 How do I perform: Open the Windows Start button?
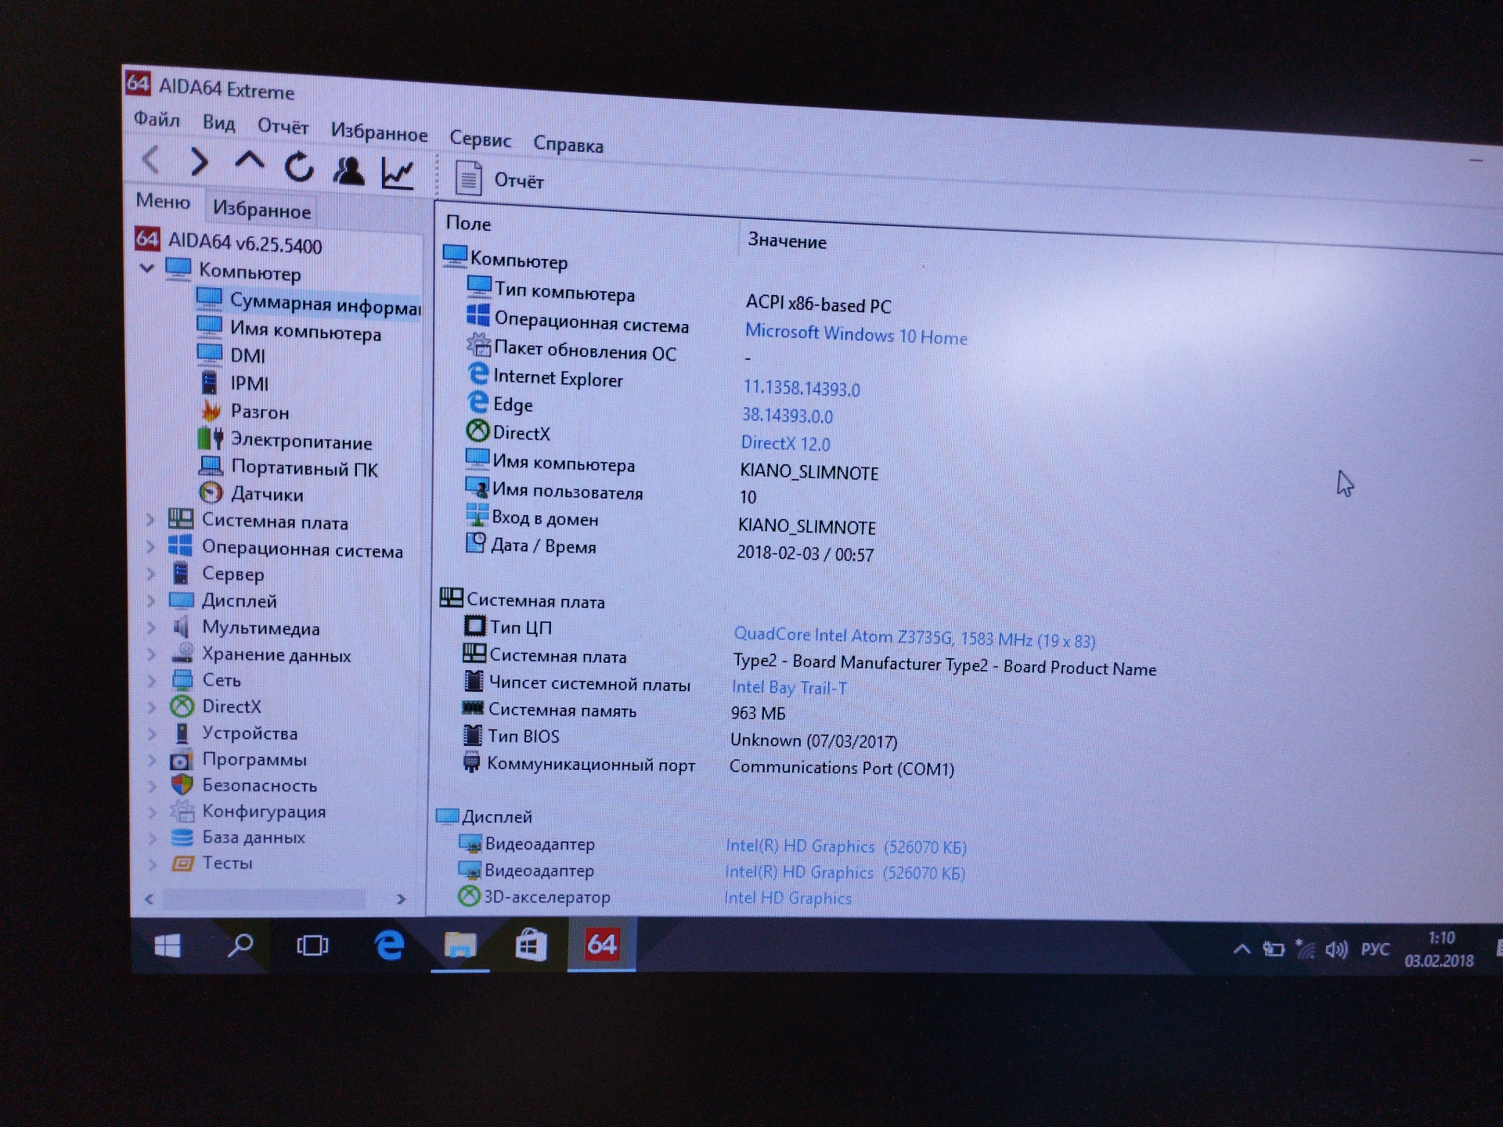pos(168,946)
